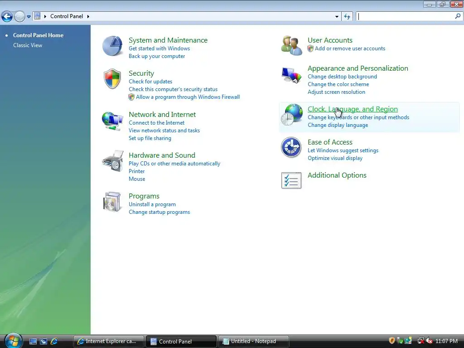Click the Forward navigation arrow button
The width and height of the screenshot is (464, 348).
point(19,17)
